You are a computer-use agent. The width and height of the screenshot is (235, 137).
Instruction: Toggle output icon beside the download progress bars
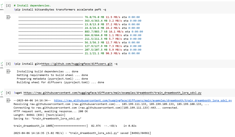tap(8, 17)
